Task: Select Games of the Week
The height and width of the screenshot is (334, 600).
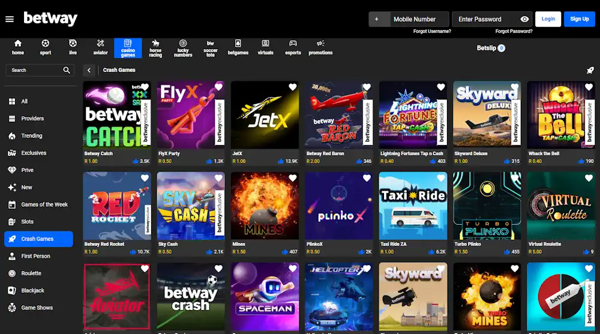Action: coord(38,204)
